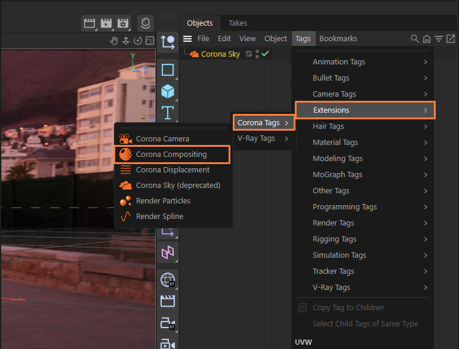Image resolution: width=459 pixels, height=349 pixels.
Task: Select the Text tool icon
Action: pos(168,113)
